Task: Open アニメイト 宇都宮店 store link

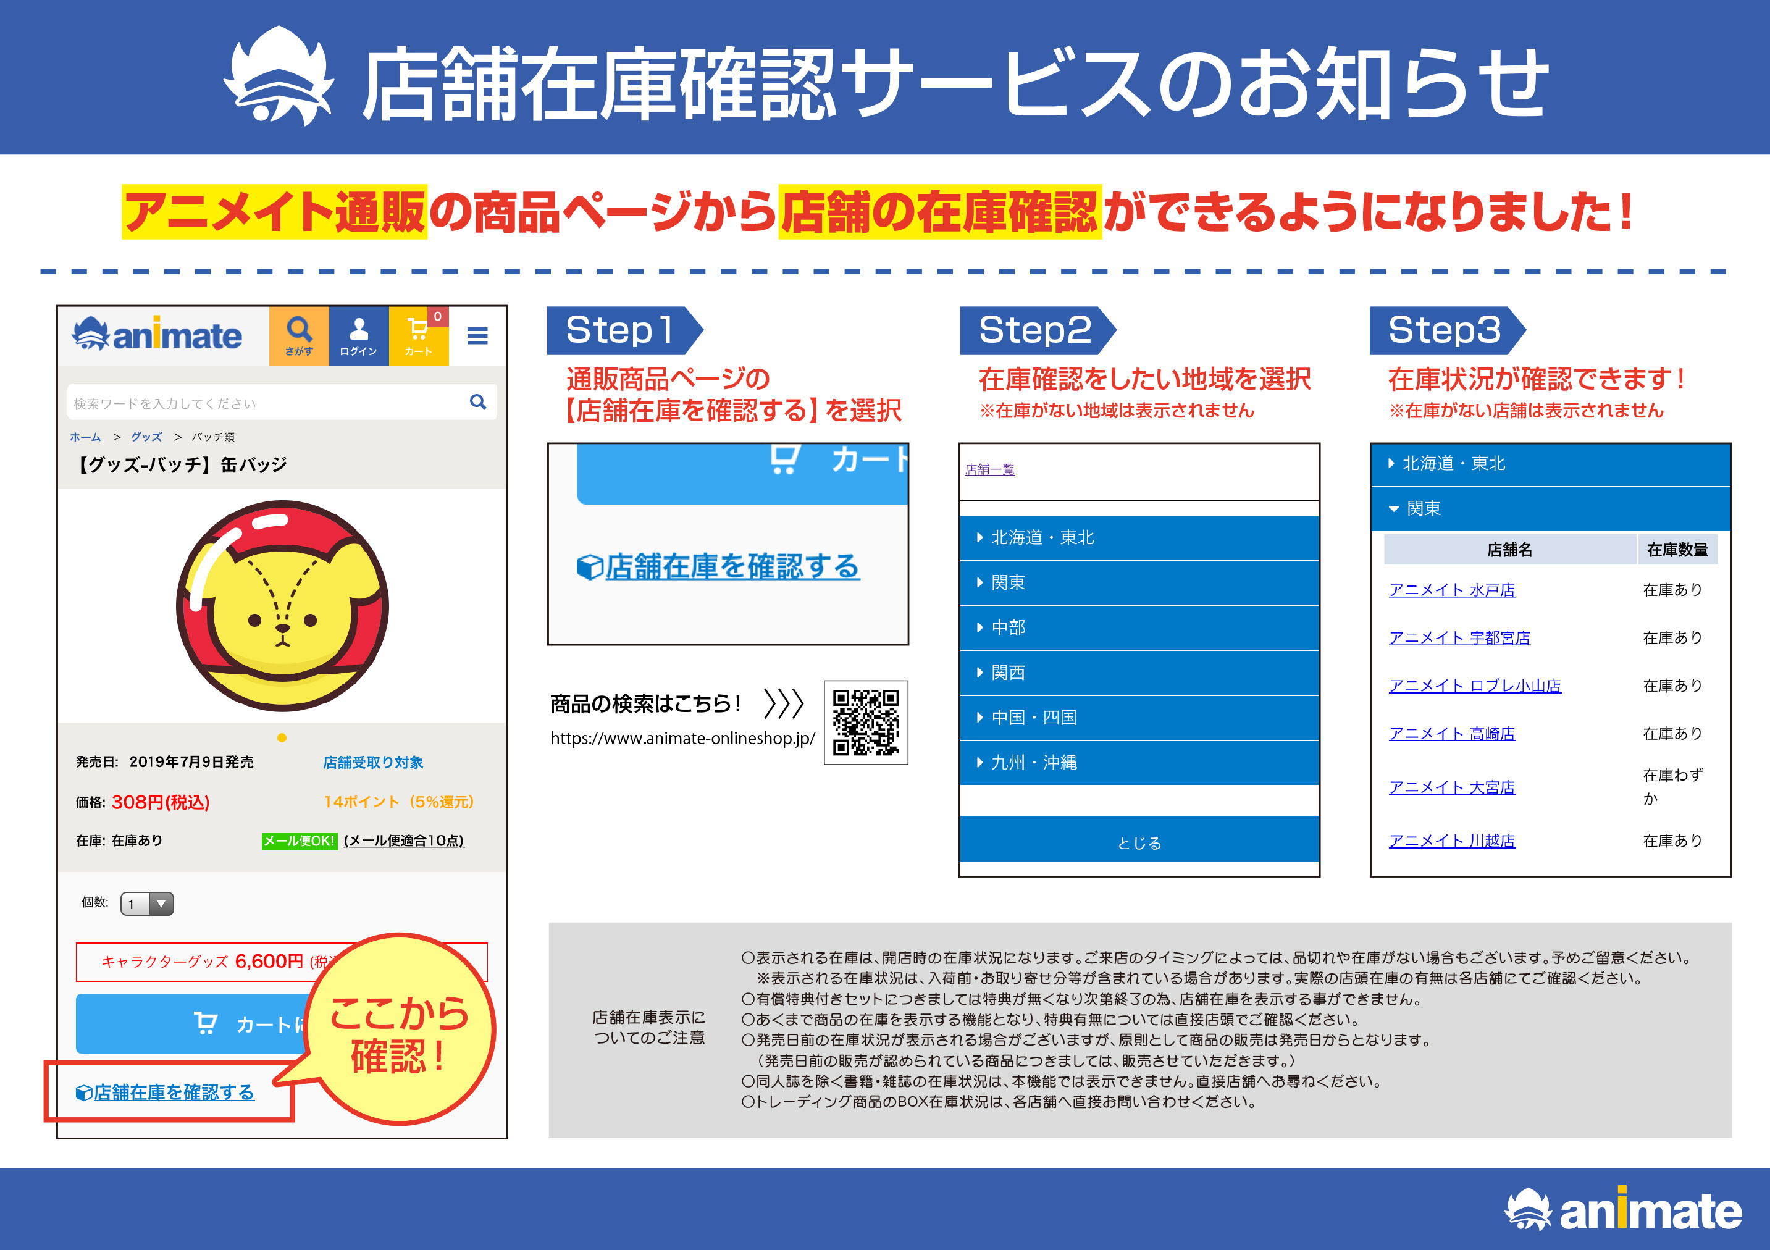Action: [1459, 638]
